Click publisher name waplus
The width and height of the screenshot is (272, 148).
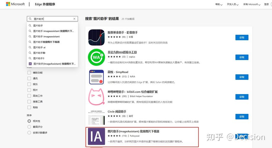132,57
